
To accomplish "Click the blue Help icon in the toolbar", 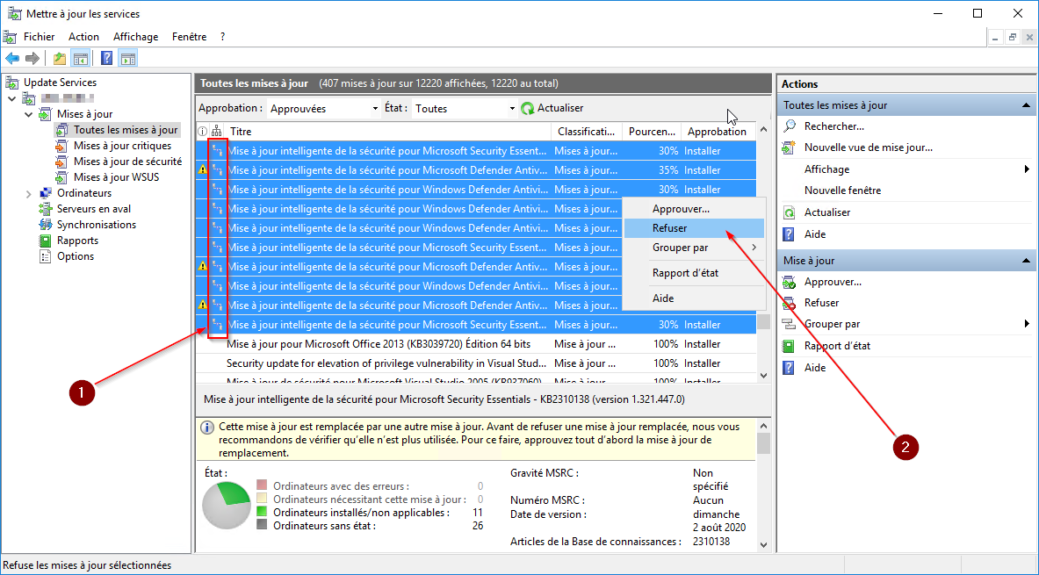I will click(106, 59).
